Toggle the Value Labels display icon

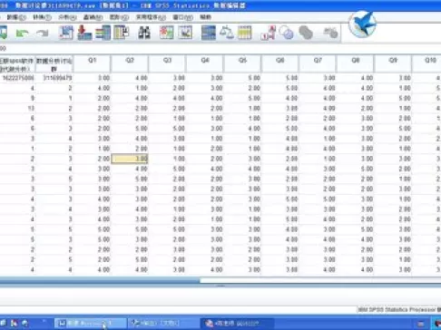(268, 33)
